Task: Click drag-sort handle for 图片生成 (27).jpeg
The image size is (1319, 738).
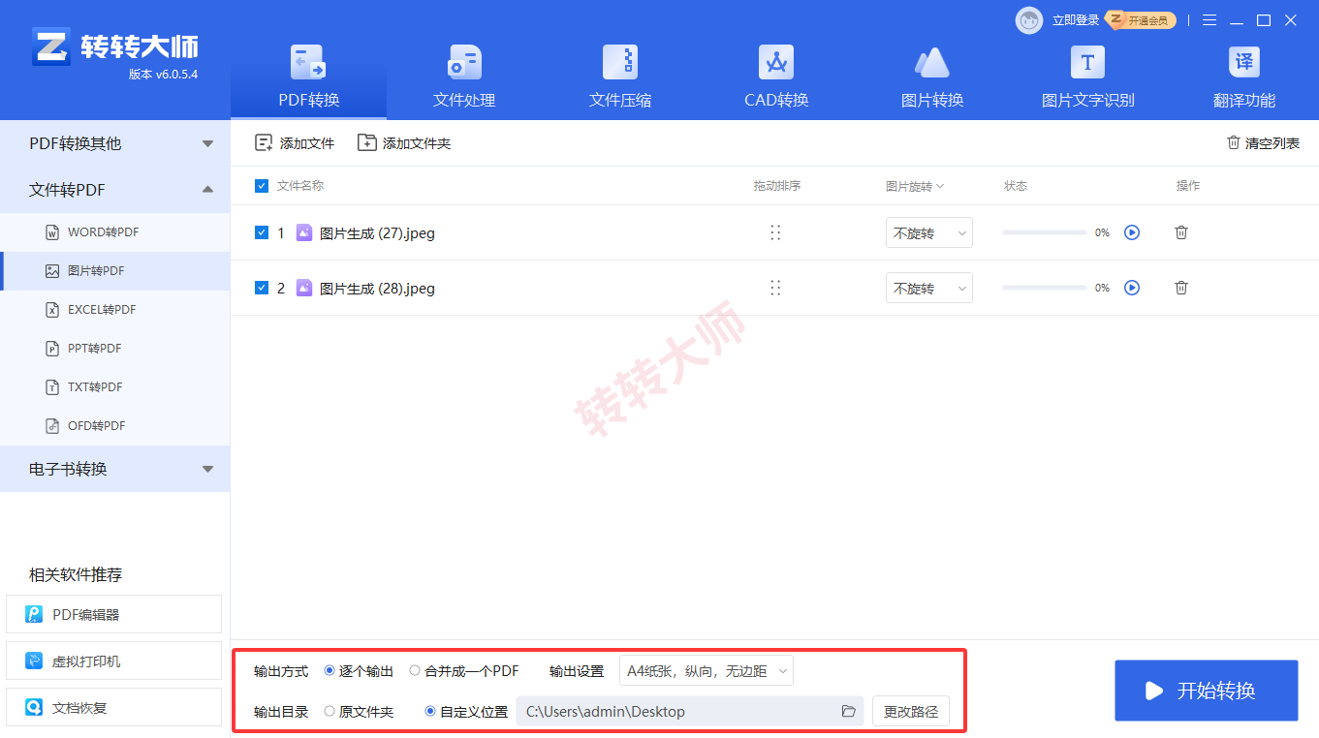Action: (775, 232)
